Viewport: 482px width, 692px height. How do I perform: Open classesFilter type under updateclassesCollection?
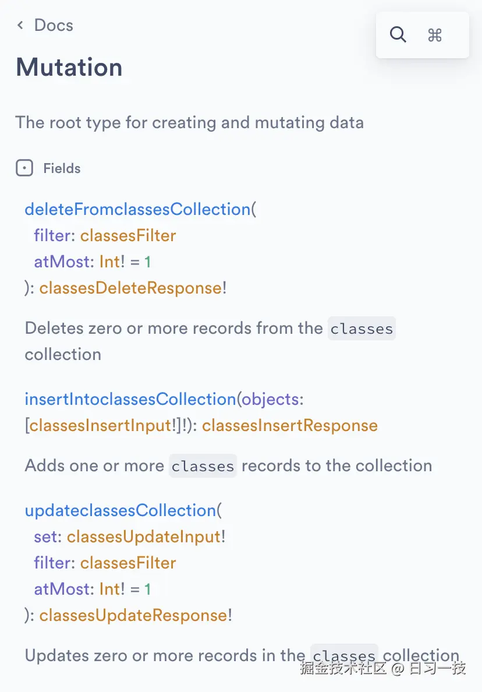[128, 563]
